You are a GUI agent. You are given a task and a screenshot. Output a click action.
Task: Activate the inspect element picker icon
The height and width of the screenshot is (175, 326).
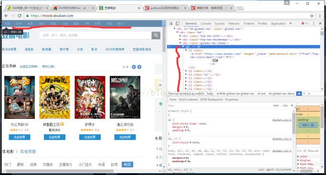click(x=171, y=23)
